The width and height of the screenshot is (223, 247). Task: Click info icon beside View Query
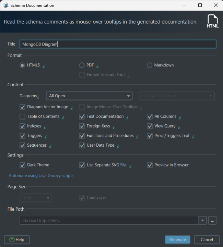coord(179,127)
